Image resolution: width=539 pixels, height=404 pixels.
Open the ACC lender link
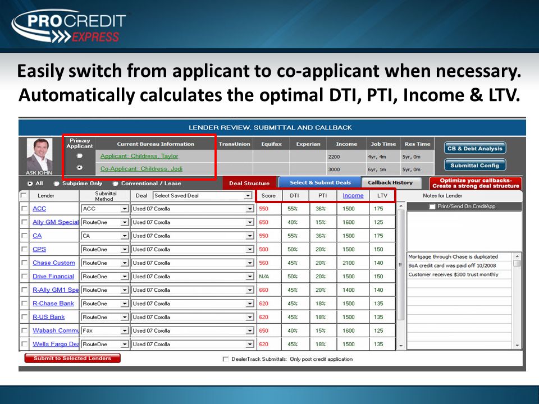[x=39, y=209]
